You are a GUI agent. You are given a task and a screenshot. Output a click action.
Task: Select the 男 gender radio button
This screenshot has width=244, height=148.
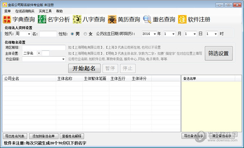(x=72, y=34)
